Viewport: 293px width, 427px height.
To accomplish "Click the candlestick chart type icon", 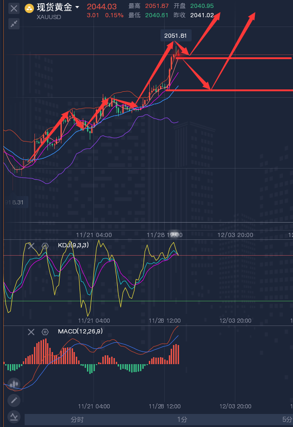I will (14, 384).
